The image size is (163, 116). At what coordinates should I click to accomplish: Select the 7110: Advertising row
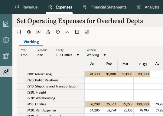pyautogui.click(x=51, y=74)
